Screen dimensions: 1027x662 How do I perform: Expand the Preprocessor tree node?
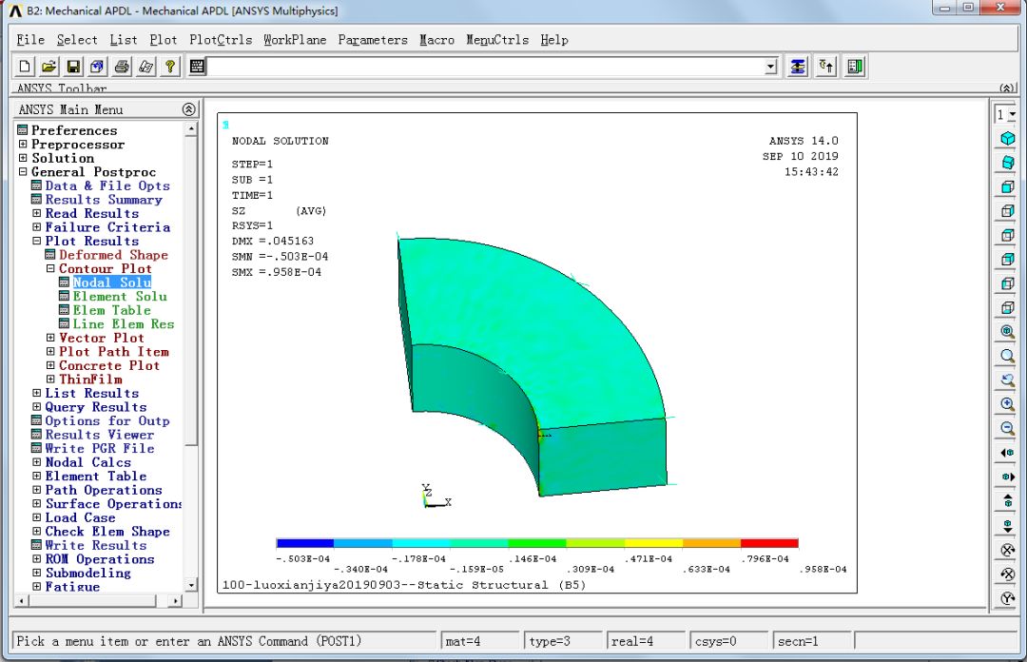(x=23, y=145)
